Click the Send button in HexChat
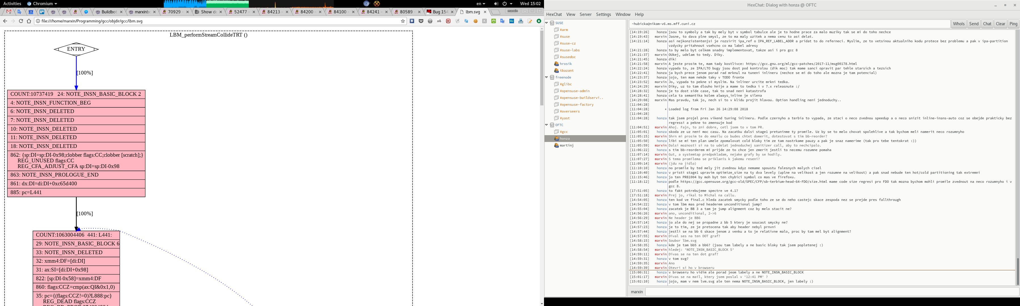Screen dimensions: 1020x306 coord(974,24)
